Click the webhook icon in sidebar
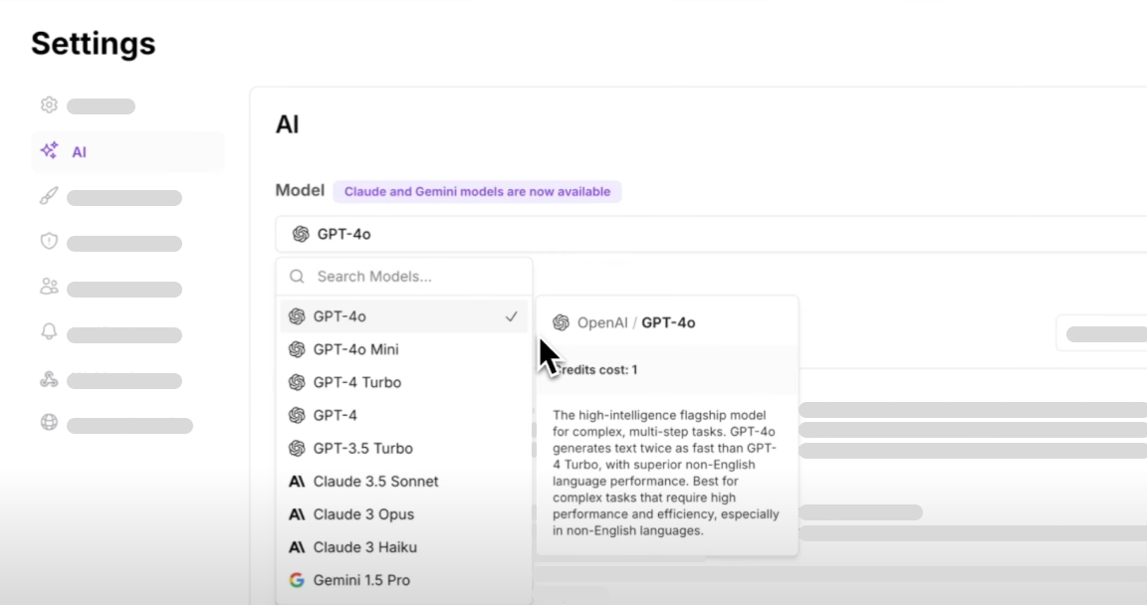1147x605 pixels. (49, 379)
